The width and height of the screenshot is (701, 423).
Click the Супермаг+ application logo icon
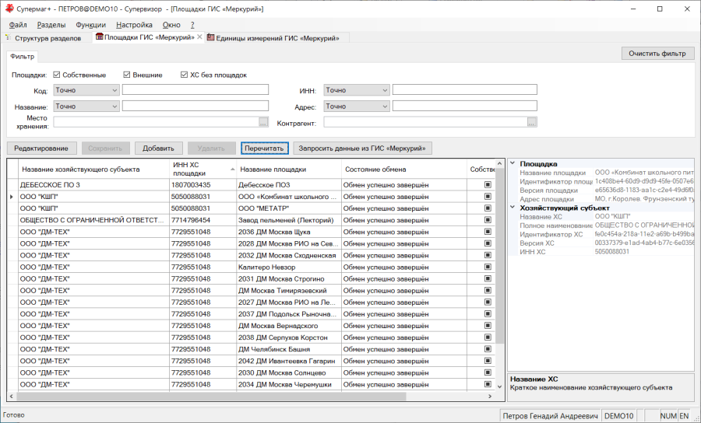coord(9,9)
